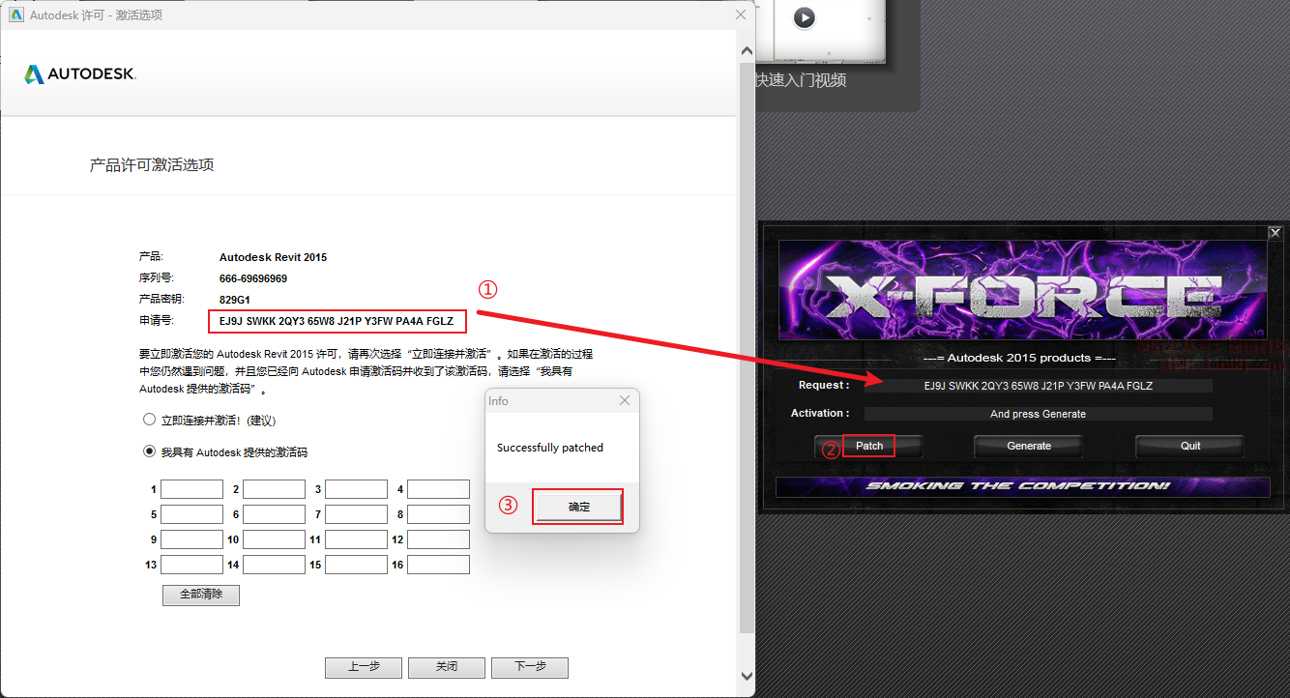
Task: Click the 申请号: label
Action: pos(155,320)
